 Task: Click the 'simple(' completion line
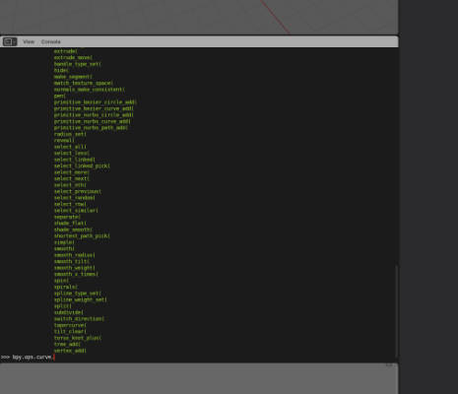[x=64, y=242]
